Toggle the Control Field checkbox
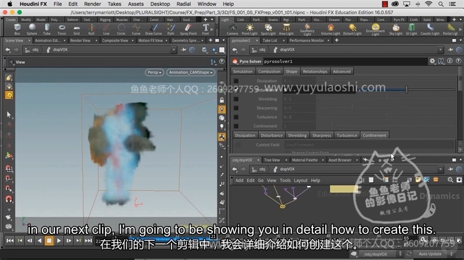 [x=238, y=145]
